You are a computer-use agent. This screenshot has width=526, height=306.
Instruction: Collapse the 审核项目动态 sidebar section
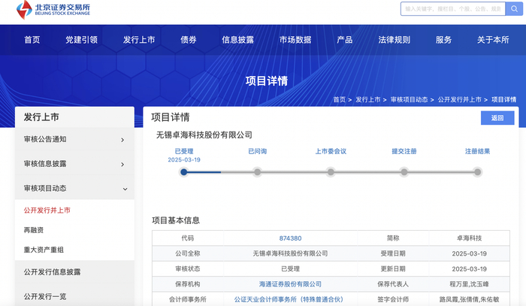click(74, 189)
